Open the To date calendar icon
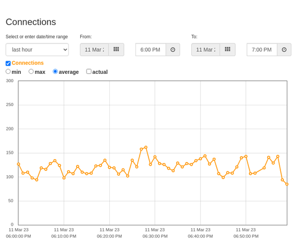The height and width of the screenshot is (240, 297). coord(228,49)
